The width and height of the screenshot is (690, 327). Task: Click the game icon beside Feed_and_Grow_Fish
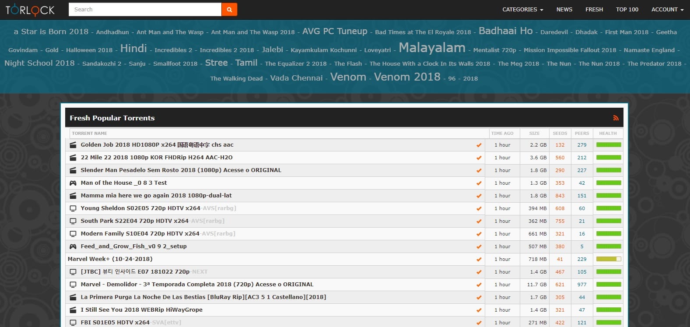tap(73, 246)
